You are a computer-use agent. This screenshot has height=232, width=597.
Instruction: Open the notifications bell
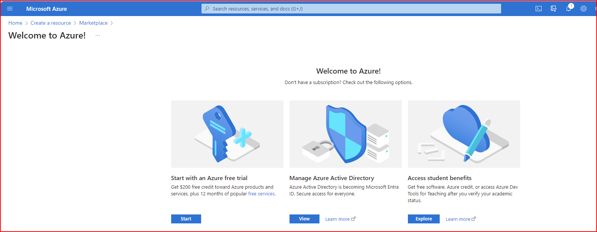pyautogui.click(x=569, y=8)
